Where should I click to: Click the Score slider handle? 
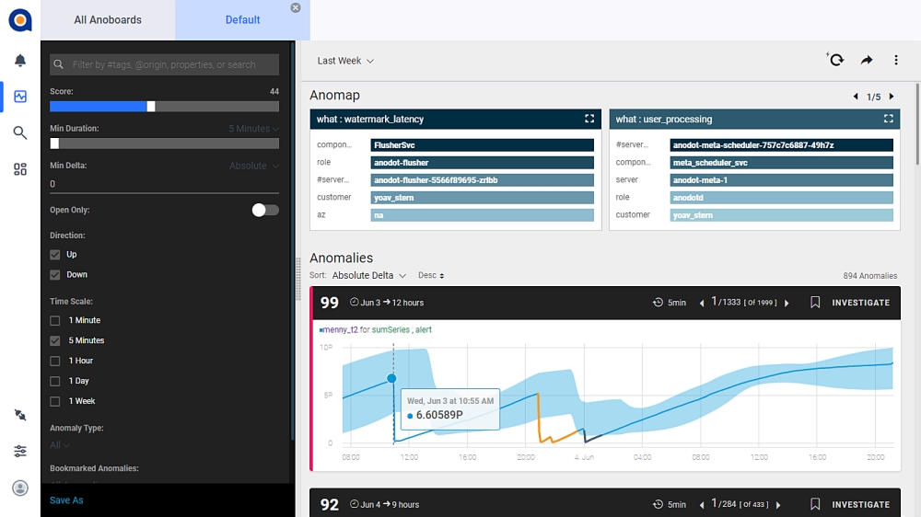pyautogui.click(x=151, y=106)
